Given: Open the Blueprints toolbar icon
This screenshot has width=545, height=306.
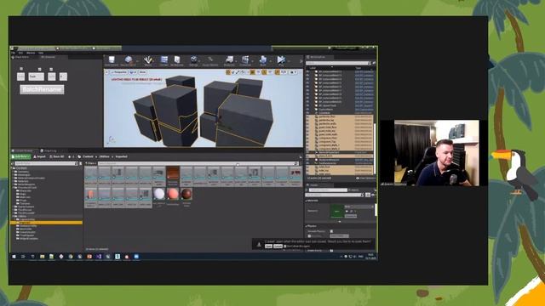Looking at the screenshot, I should coord(229,60).
